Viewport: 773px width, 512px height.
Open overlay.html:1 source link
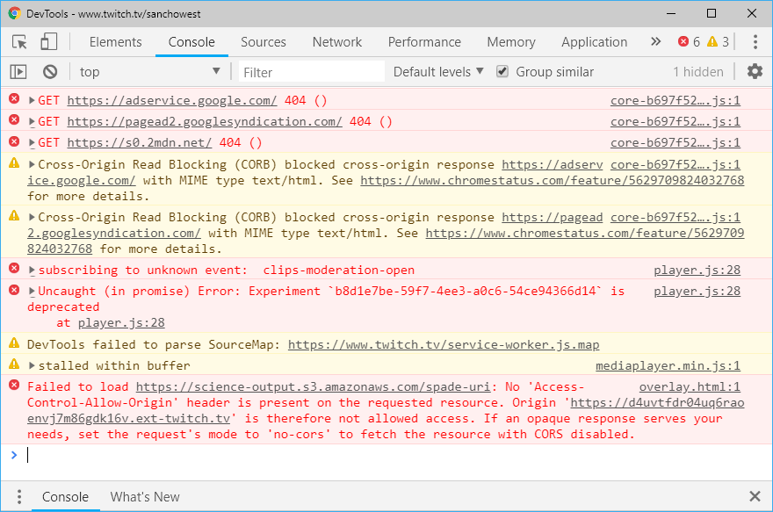[x=690, y=386]
